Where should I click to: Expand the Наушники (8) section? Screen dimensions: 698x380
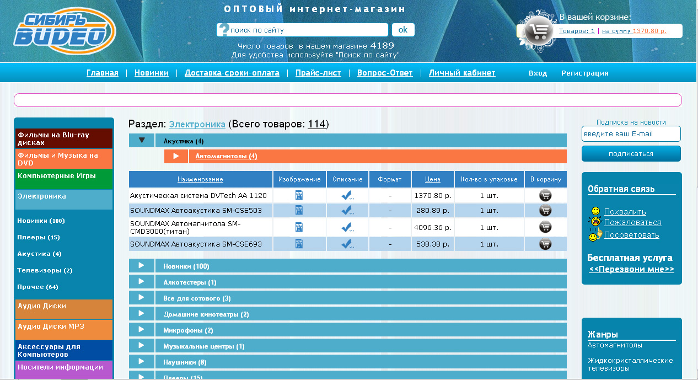(x=348, y=362)
